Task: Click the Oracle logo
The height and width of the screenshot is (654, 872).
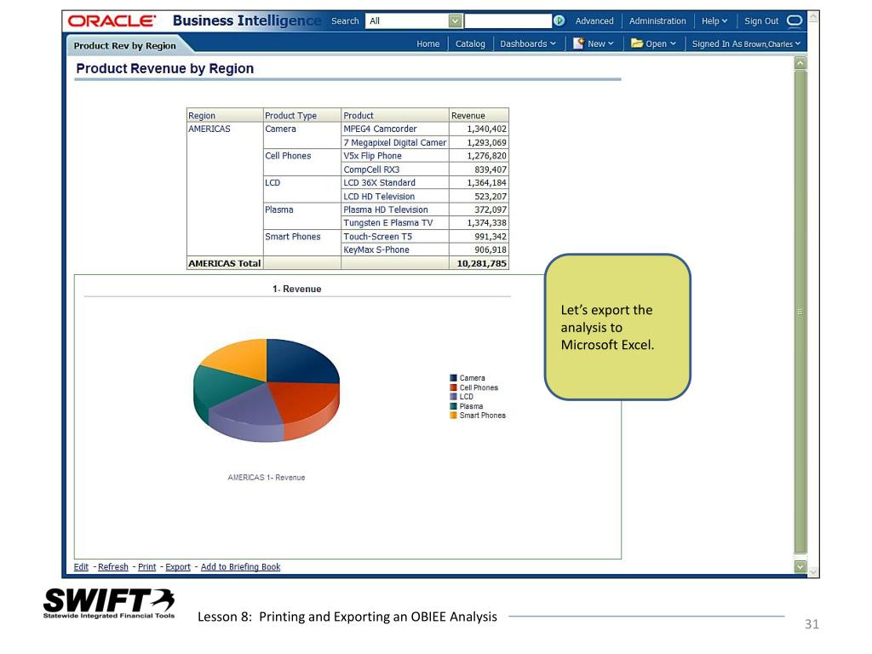Action: click(x=112, y=21)
